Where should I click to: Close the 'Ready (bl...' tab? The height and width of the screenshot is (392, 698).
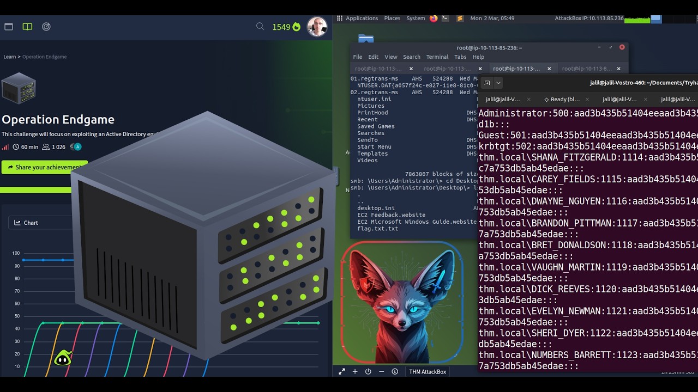coord(587,99)
